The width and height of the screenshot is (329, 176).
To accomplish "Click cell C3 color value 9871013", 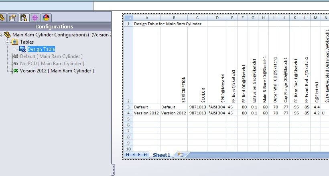I will pyautogui.click(x=197, y=107).
